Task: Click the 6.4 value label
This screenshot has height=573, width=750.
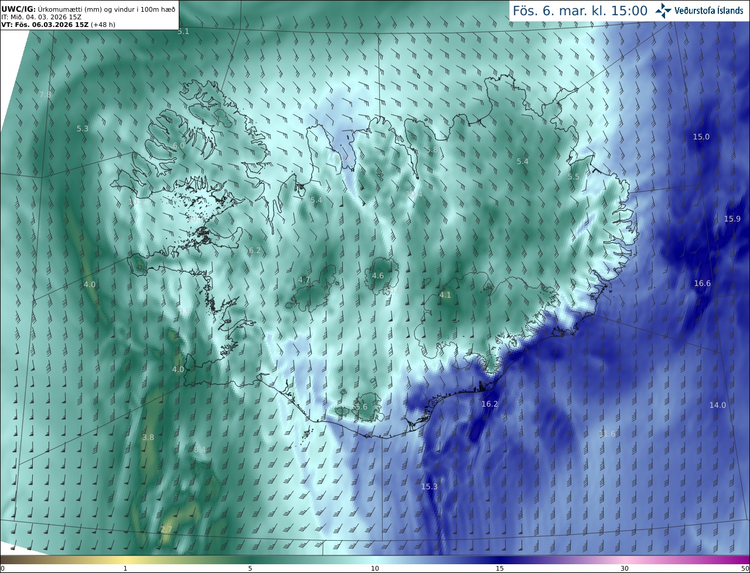Action: point(199,450)
